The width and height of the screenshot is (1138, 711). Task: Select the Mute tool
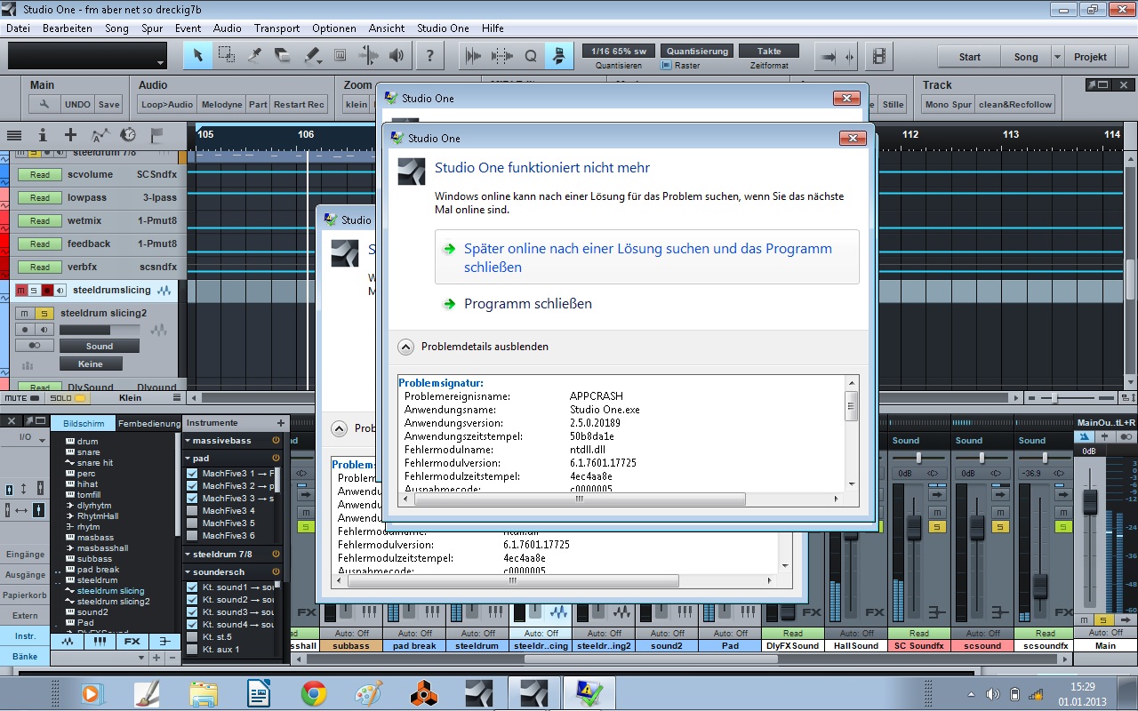[340, 56]
